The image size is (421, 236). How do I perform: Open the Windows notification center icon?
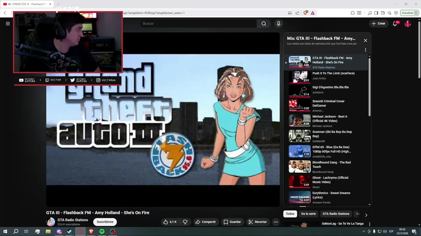tap(414, 231)
